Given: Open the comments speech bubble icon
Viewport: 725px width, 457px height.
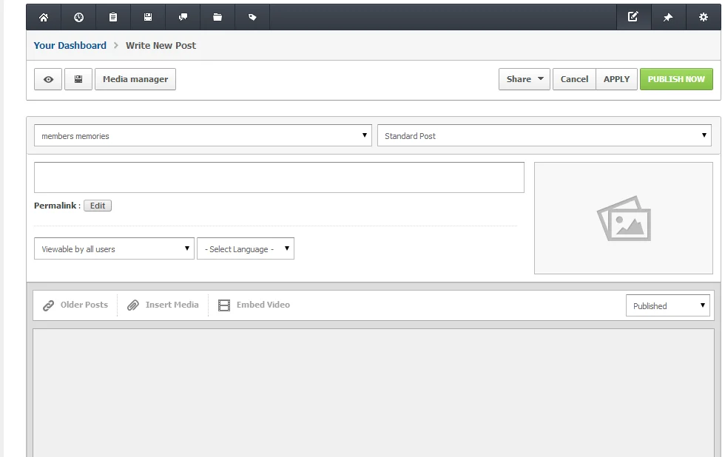Looking at the screenshot, I should pos(183,17).
